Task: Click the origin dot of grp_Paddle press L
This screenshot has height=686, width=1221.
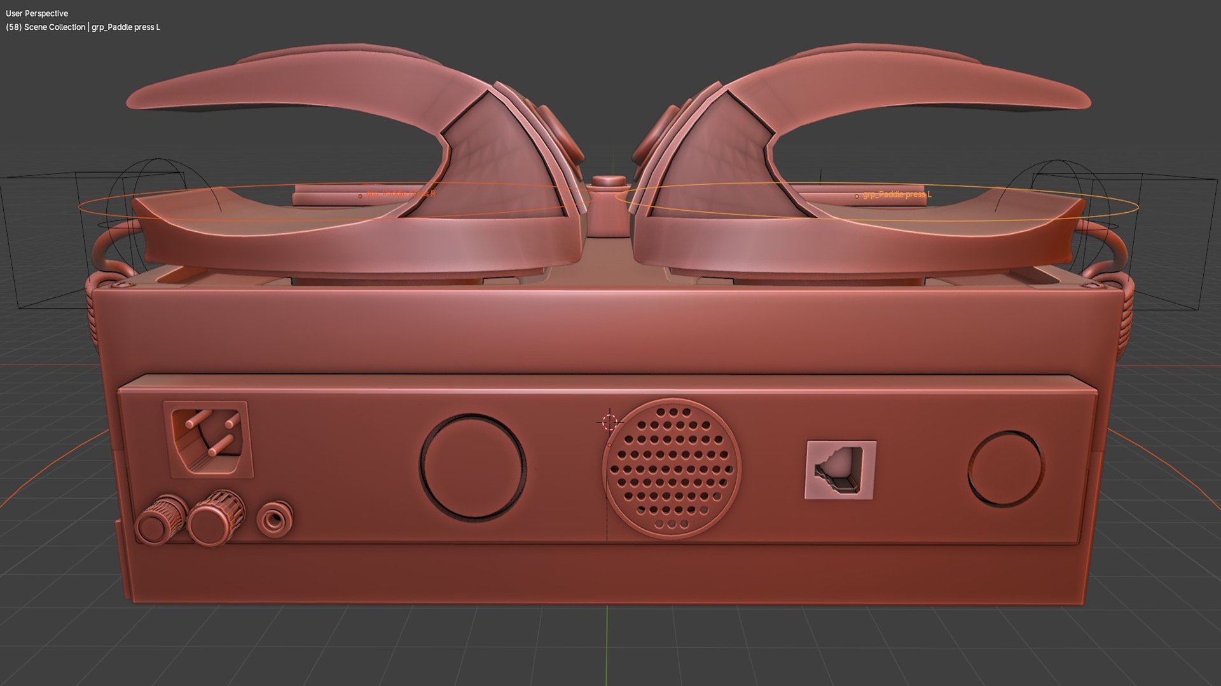Action: coord(857,196)
